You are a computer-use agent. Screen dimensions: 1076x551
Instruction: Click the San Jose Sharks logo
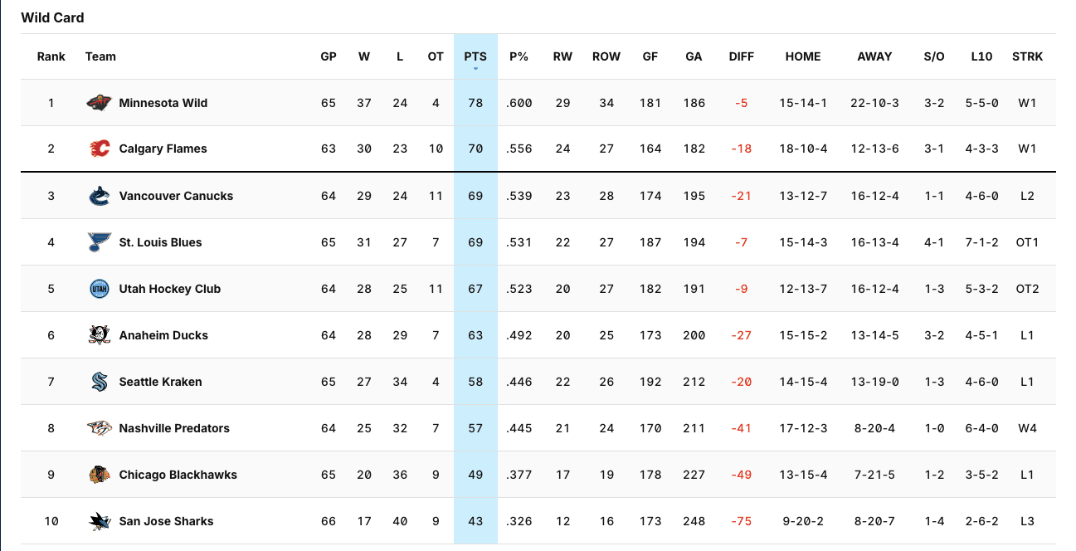[99, 521]
